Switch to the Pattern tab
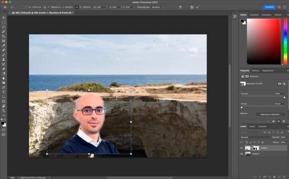 278,15
